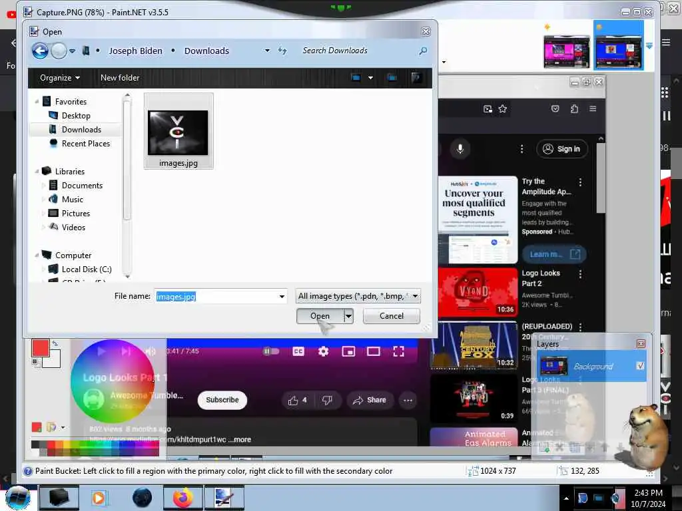This screenshot has height=511, width=682.
Task: Swap primary and secondary colors icon
Action: [x=55, y=343]
